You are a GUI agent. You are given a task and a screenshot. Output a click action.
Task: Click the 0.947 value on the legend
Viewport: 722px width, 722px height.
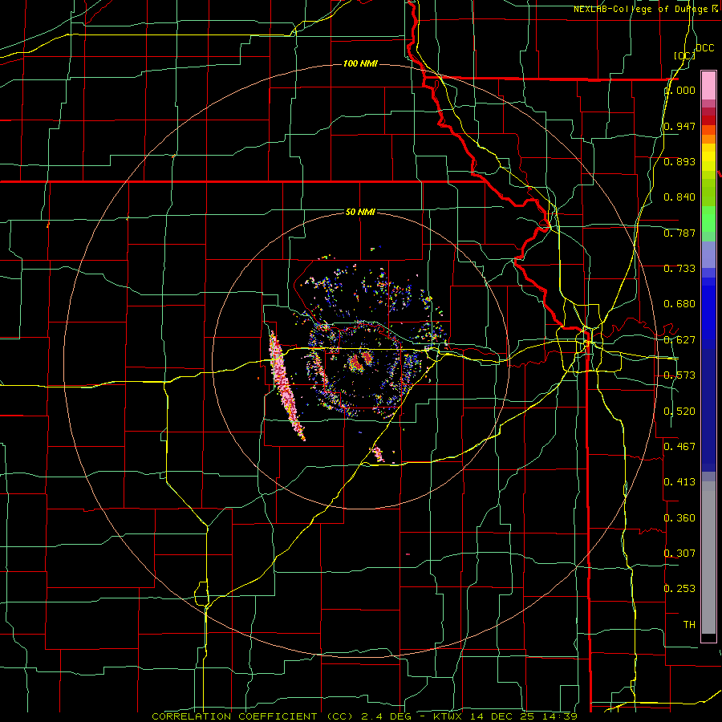click(x=679, y=126)
